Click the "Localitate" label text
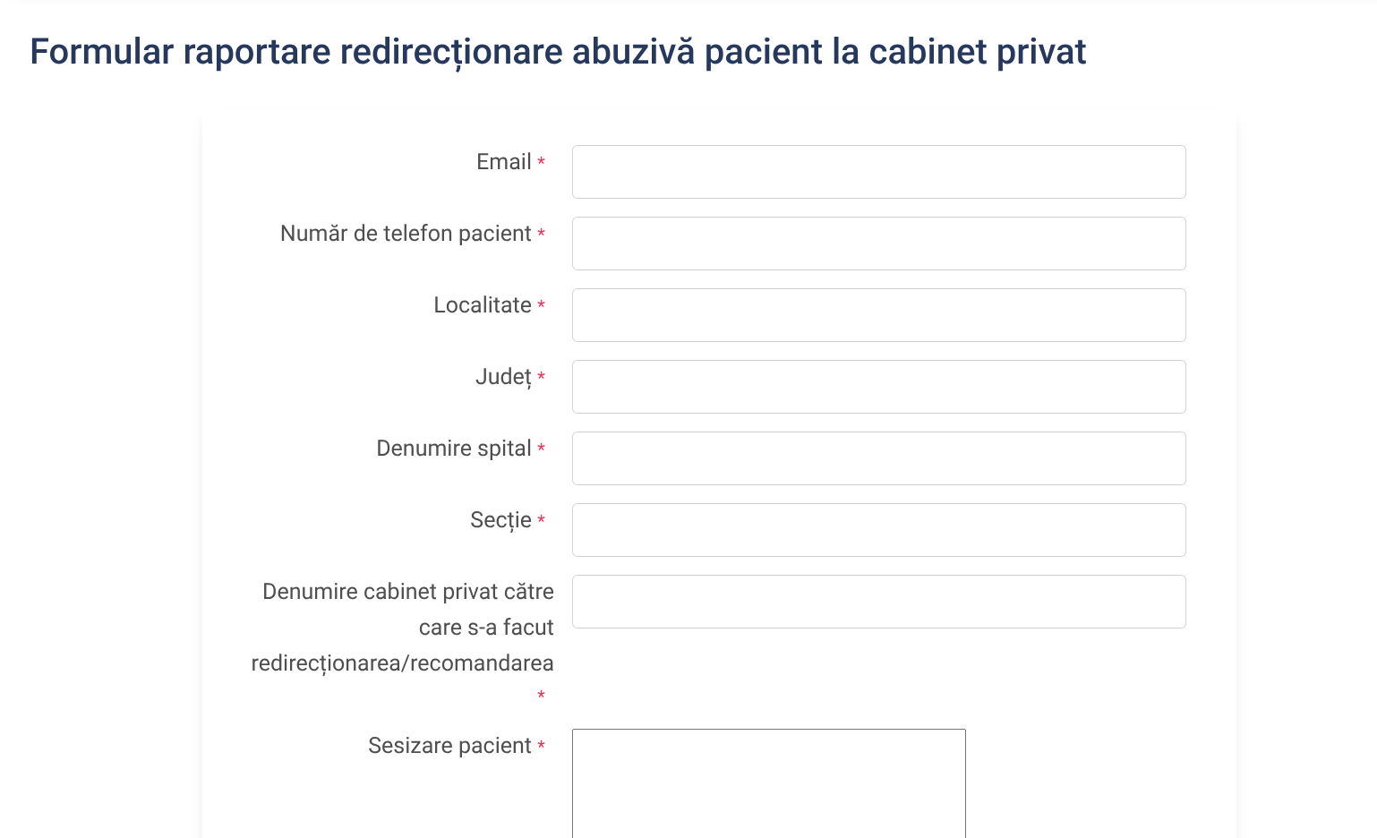This screenshot has width=1377, height=838. pos(483,305)
